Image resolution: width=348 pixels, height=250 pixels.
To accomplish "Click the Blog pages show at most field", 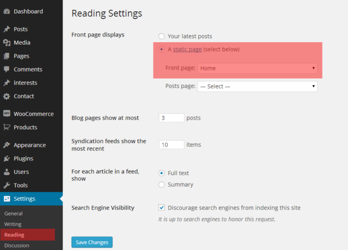I will 171,118.
